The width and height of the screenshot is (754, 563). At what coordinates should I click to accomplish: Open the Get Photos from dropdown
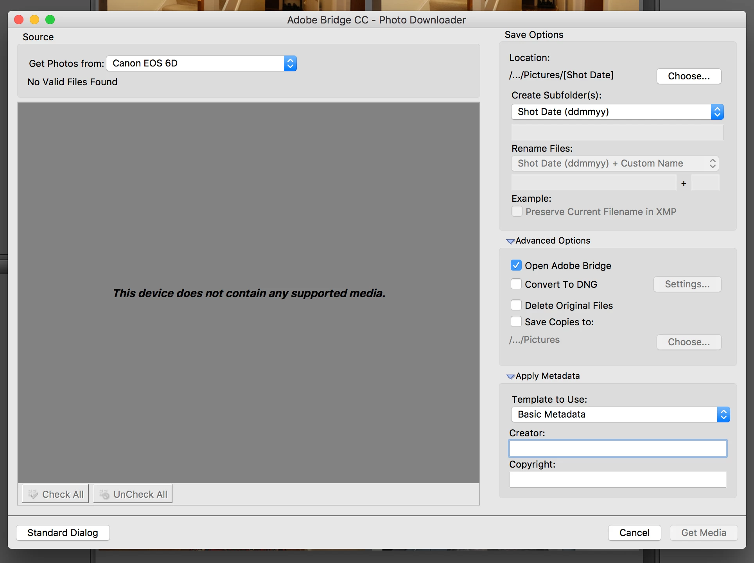tap(201, 63)
